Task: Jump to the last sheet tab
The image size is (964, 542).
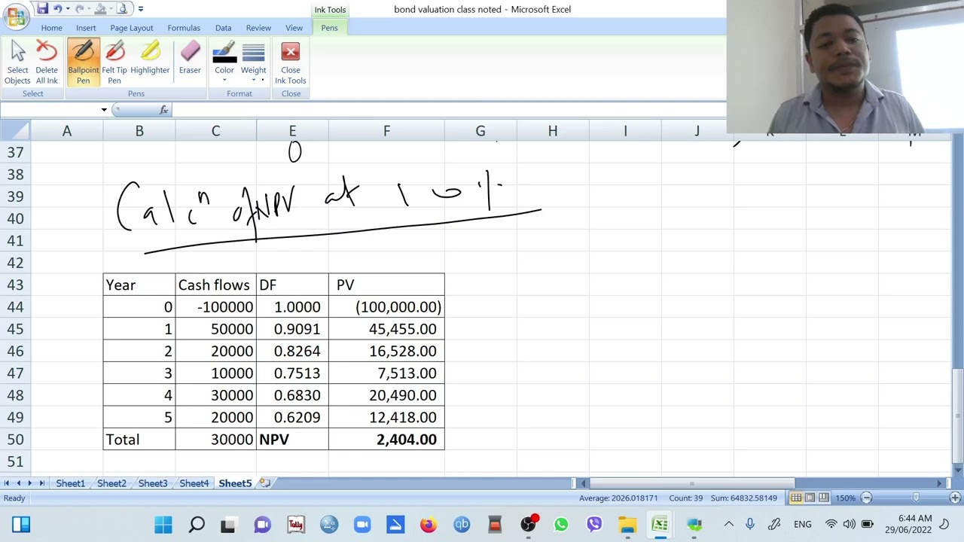Action: click(x=42, y=483)
